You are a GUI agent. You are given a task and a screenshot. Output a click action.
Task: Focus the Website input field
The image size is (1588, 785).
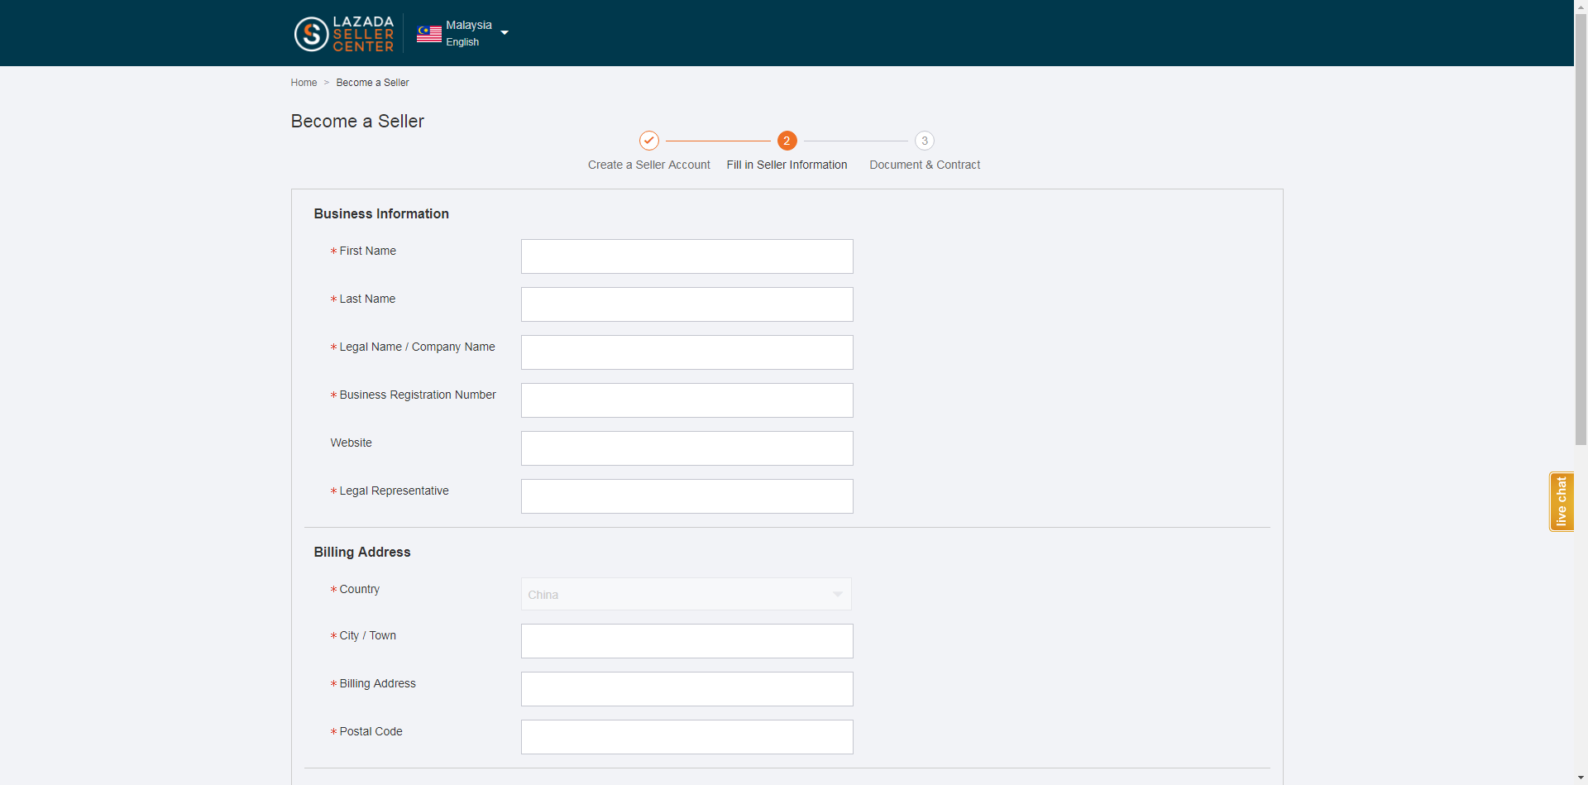[687, 448]
